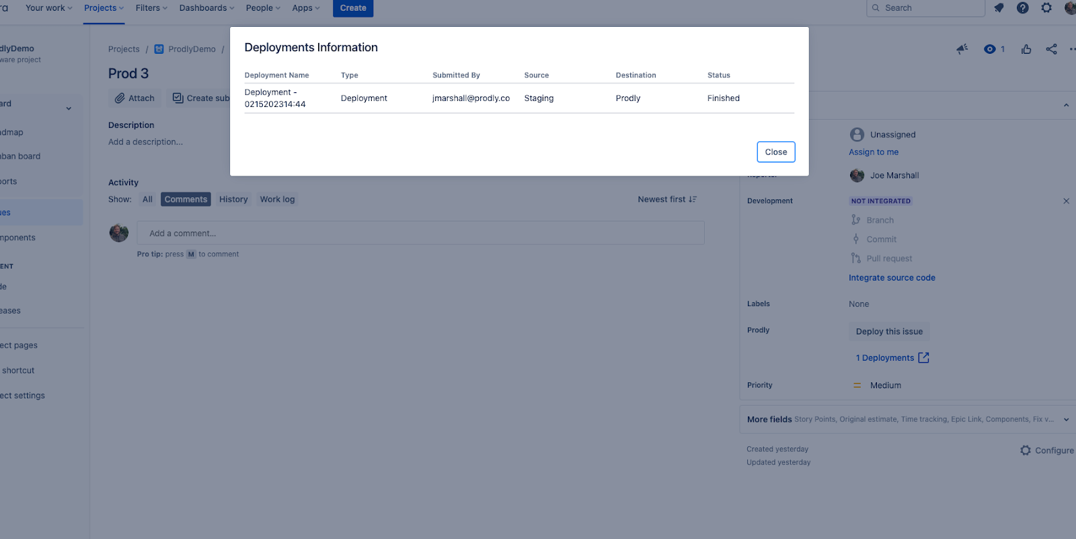
Task: Open the Filters menu
Action: click(x=151, y=8)
